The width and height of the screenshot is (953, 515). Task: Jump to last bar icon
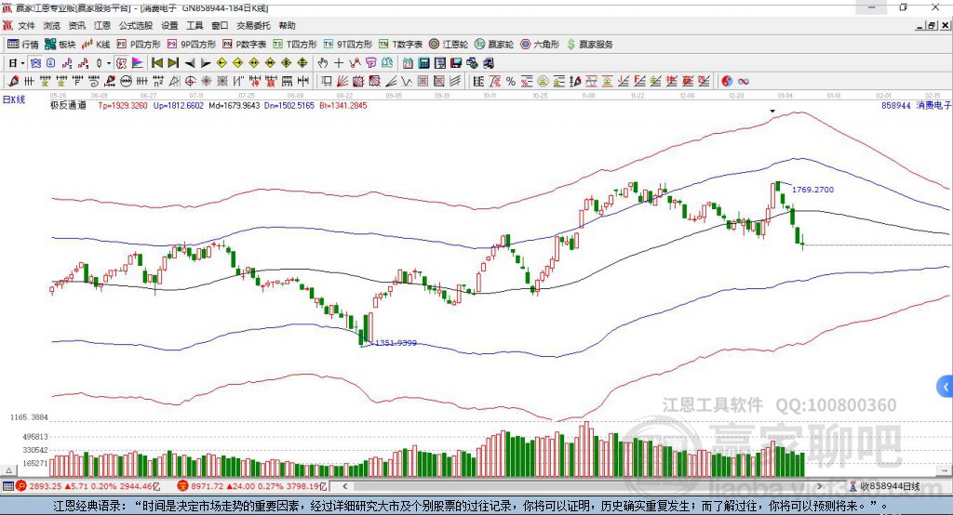173,63
